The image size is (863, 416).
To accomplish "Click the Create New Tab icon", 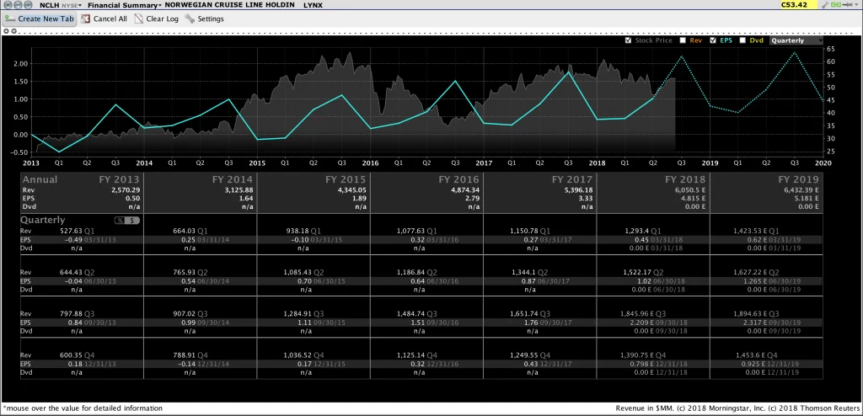I will 10,19.
